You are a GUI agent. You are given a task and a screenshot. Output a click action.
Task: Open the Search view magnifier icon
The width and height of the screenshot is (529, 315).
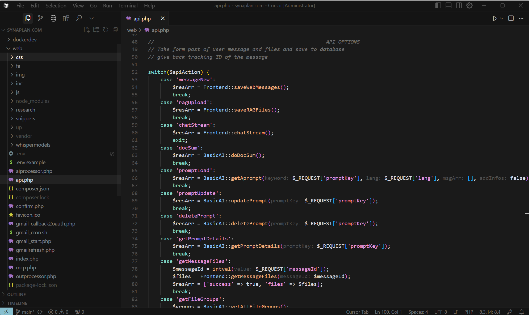(79, 18)
